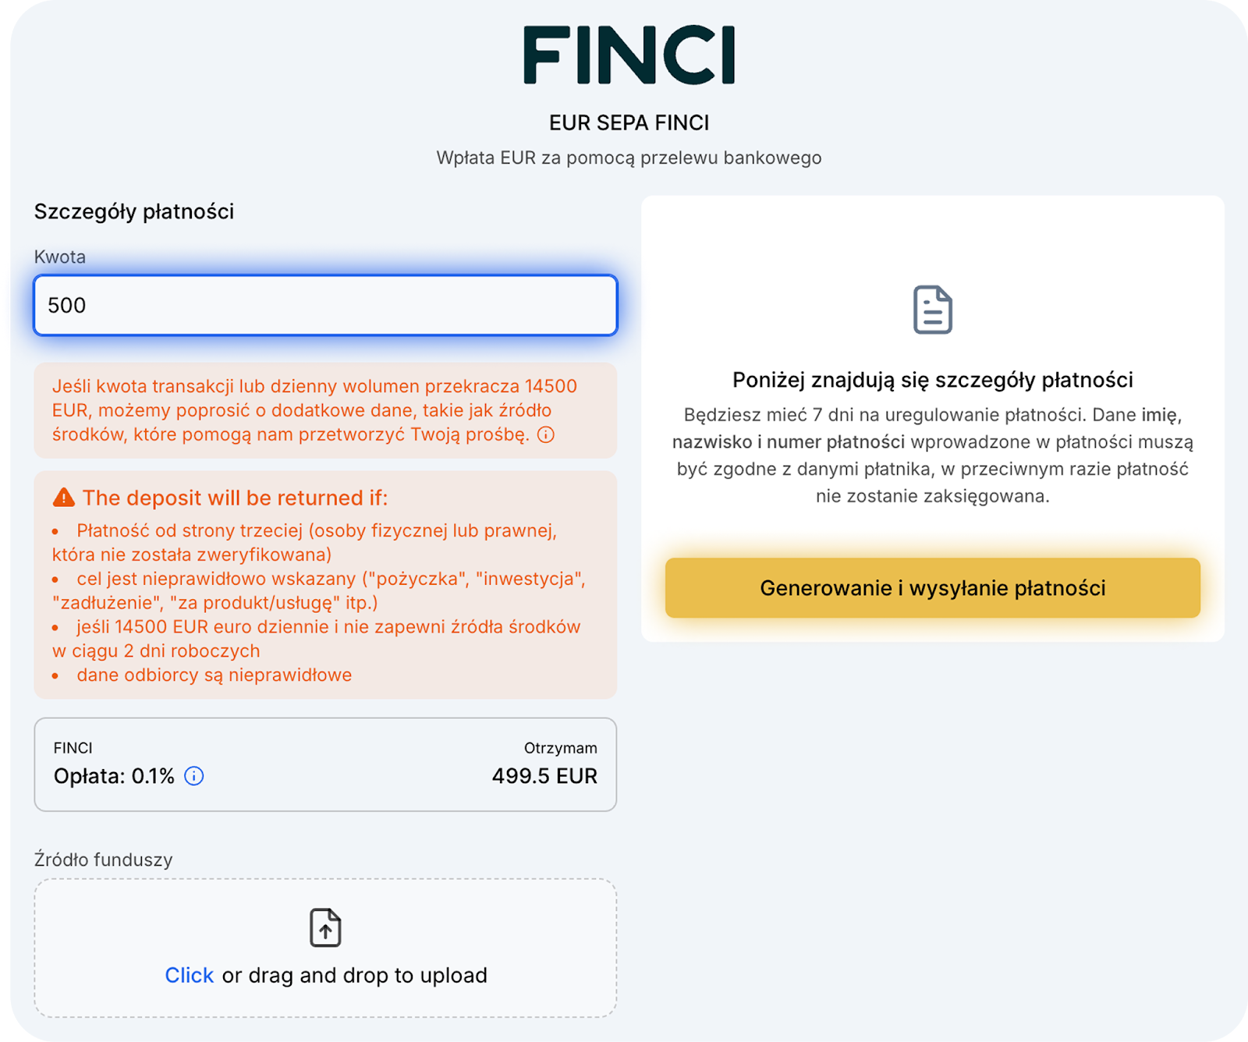
Task: Click the FINCI logo at top
Action: click(629, 55)
